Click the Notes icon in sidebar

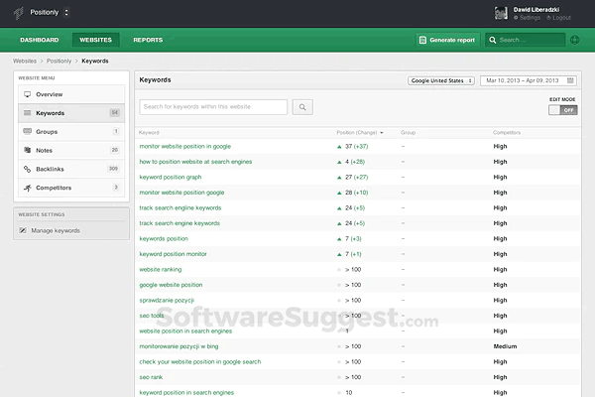[x=27, y=150]
